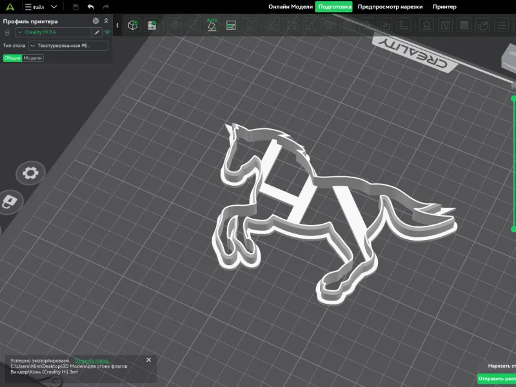The width and height of the screenshot is (516, 387).
Task: Click the cube with letter text tool
Action: click(445, 25)
